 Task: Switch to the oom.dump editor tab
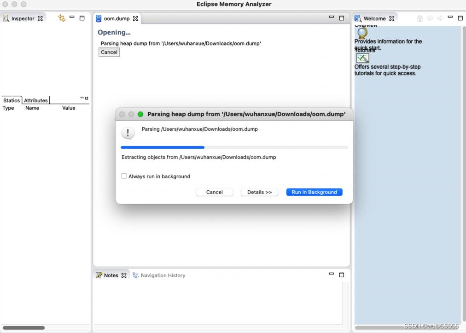116,18
